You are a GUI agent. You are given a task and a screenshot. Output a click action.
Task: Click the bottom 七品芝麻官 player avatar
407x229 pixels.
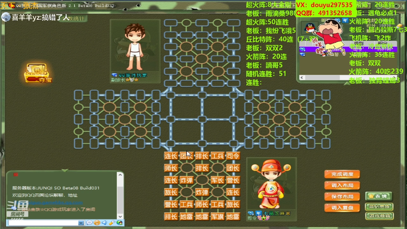pos(271,184)
